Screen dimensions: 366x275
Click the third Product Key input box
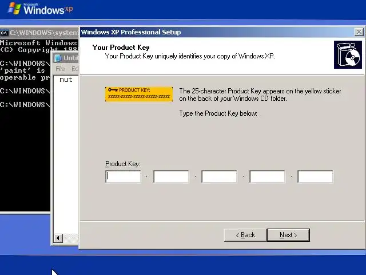[x=219, y=176]
